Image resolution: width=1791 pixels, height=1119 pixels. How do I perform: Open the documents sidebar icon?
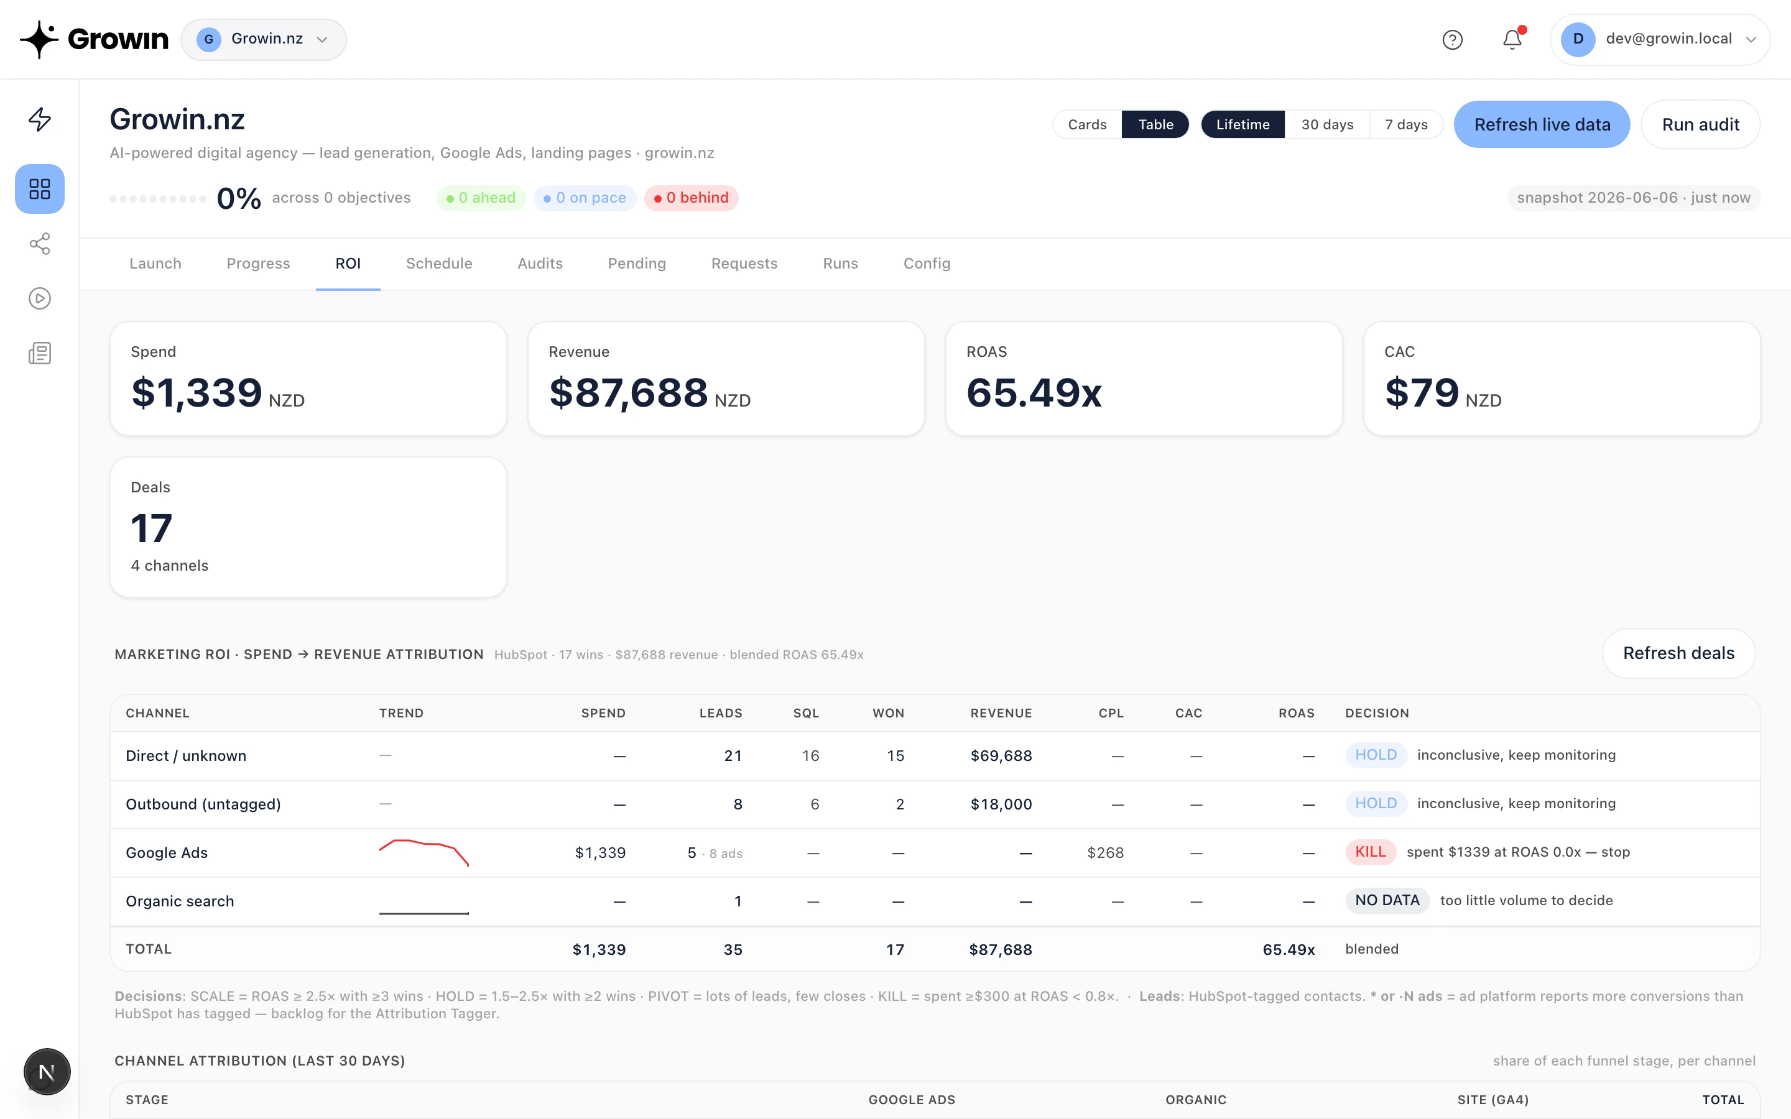(x=40, y=353)
